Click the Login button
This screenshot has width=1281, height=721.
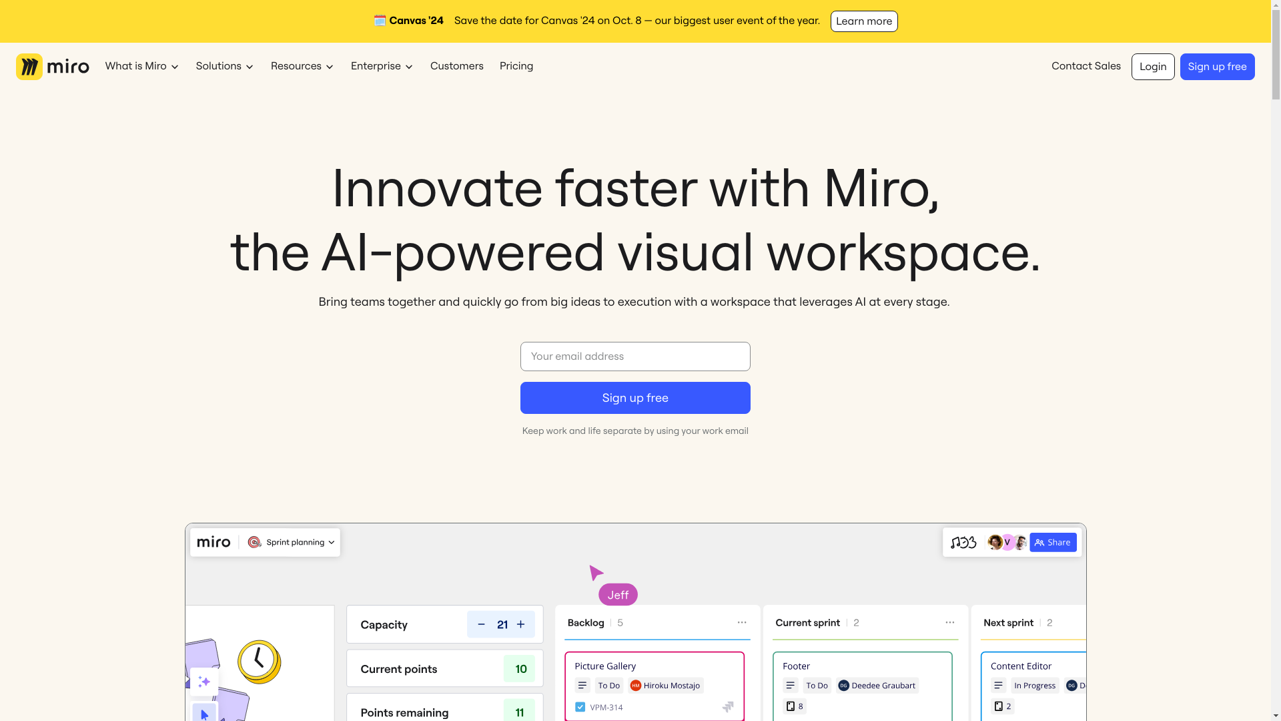pos(1152,66)
